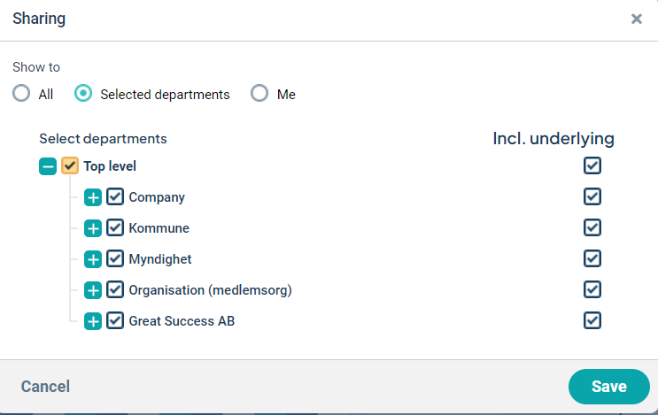Select the Selected departments radio button
Viewport: 658px width, 415px height.
[83, 94]
